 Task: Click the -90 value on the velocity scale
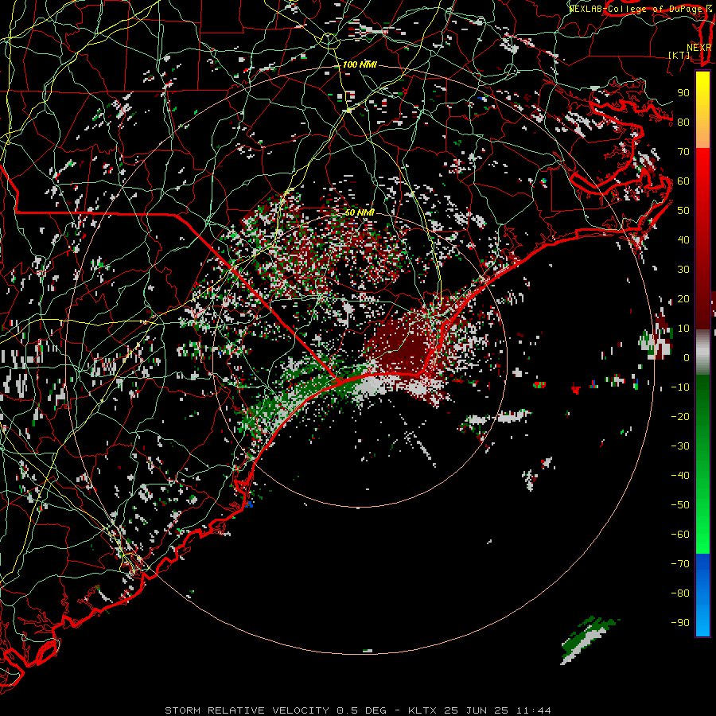pyautogui.click(x=680, y=622)
